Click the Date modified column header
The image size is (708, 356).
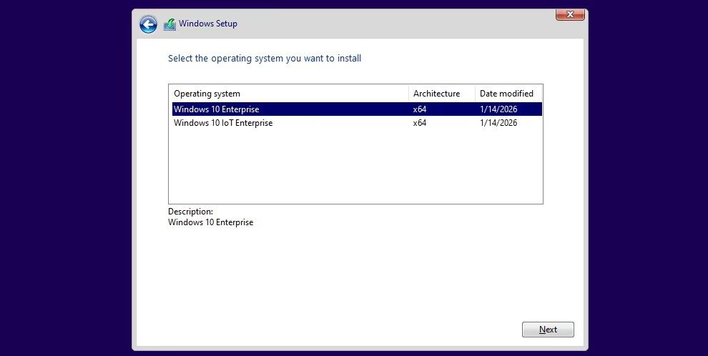coord(508,94)
